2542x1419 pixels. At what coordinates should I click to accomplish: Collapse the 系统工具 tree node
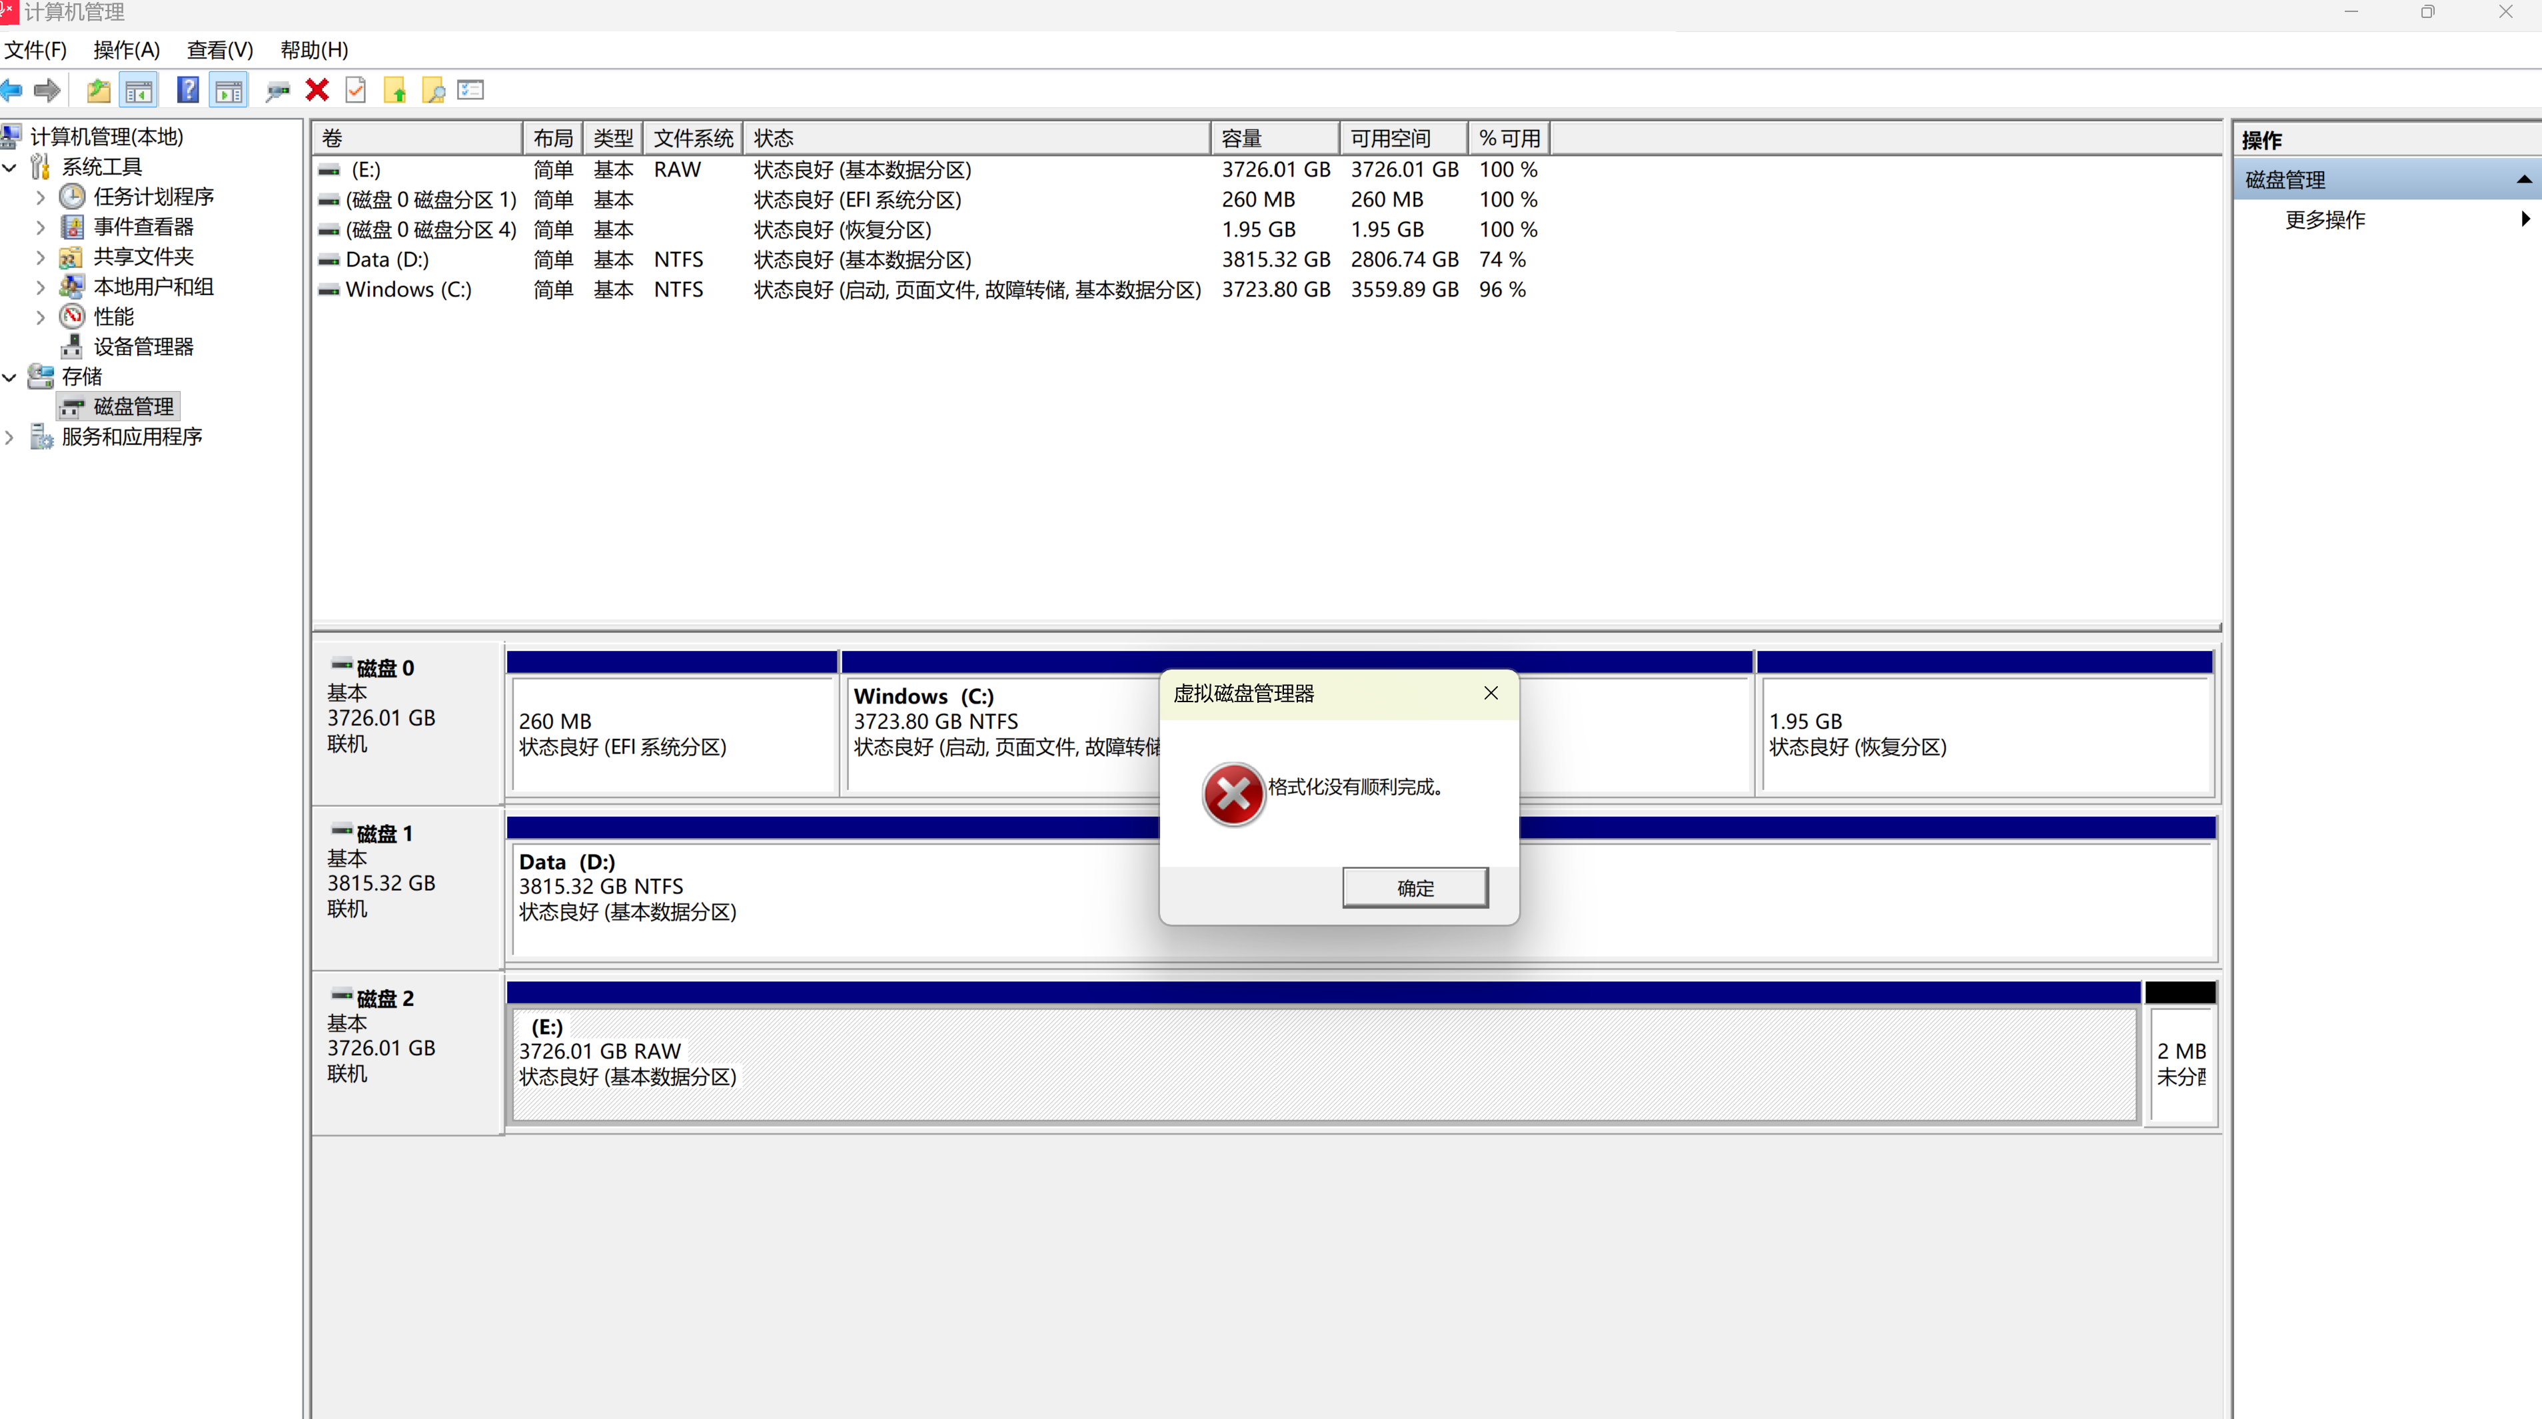tap(10, 167)
